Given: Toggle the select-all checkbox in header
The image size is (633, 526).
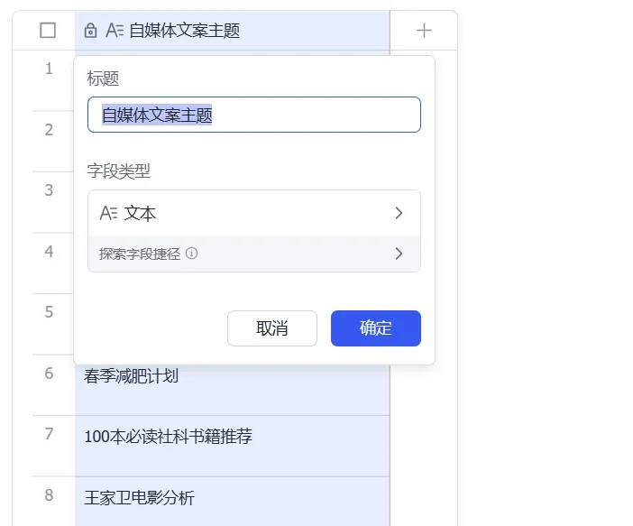Looking at the screenshot, I should pyautogui.click(x=48, y=31).
